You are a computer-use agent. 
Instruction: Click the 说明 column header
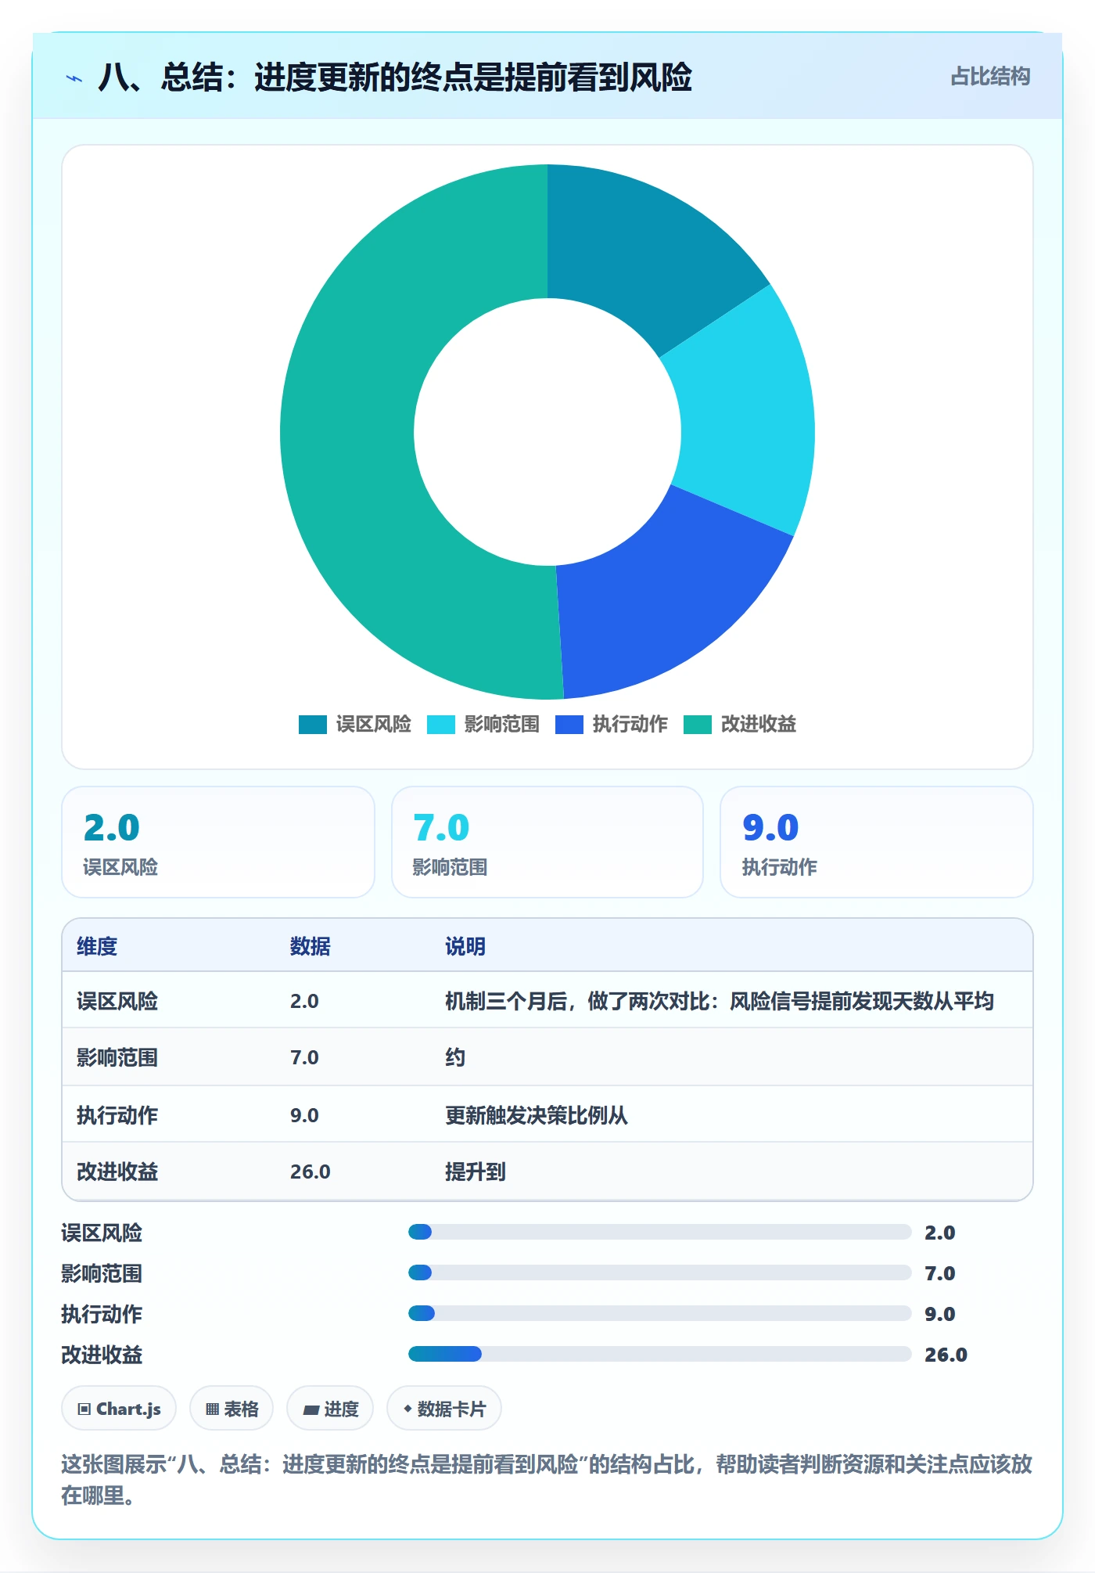(465, 946)
